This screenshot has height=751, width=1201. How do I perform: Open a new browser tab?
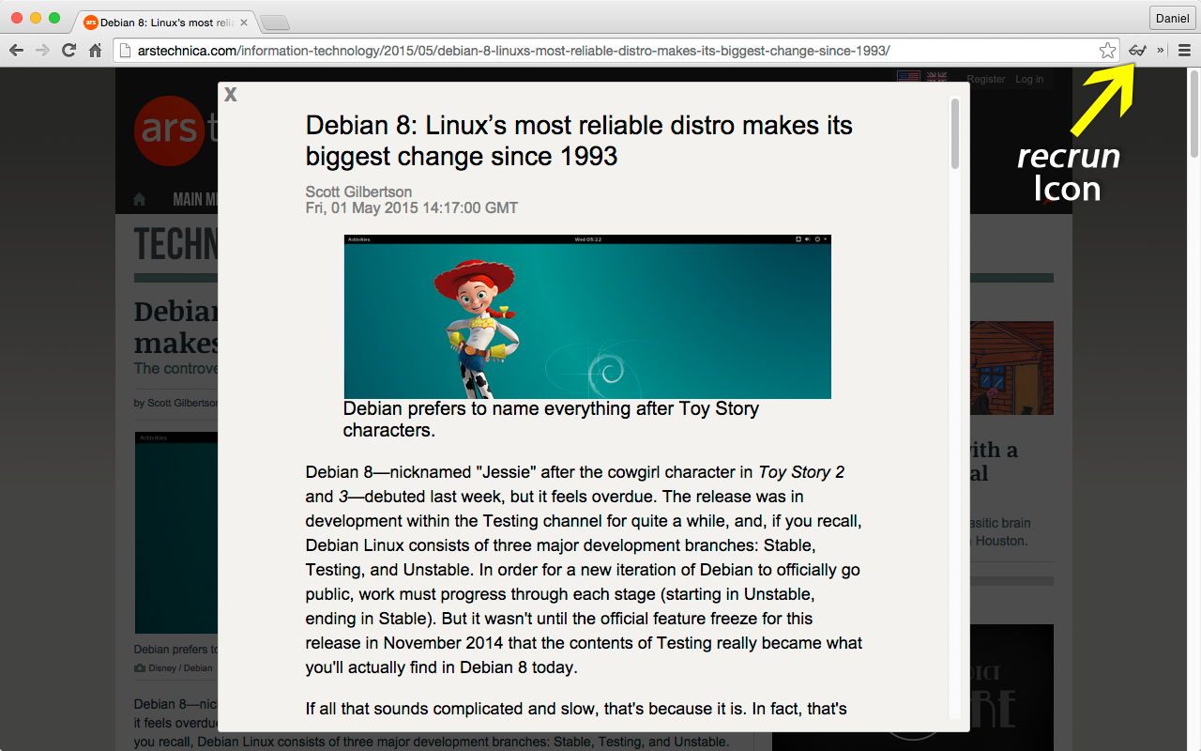[x=274, y=22]
